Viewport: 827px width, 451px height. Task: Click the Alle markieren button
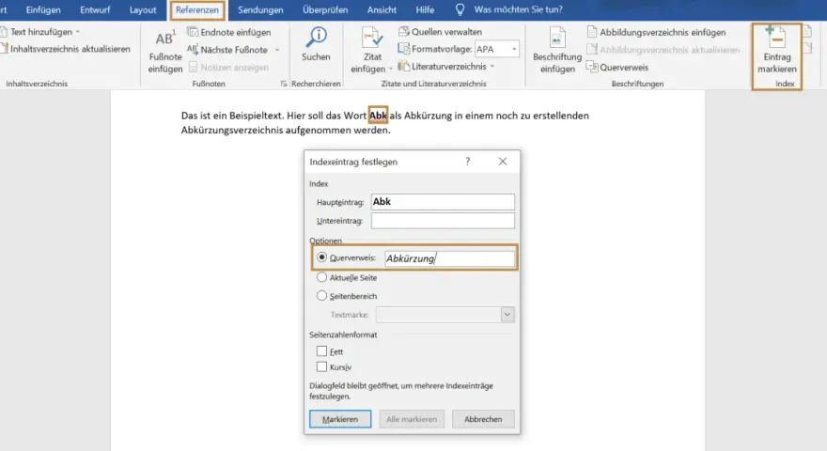click(x=412, y=419)
